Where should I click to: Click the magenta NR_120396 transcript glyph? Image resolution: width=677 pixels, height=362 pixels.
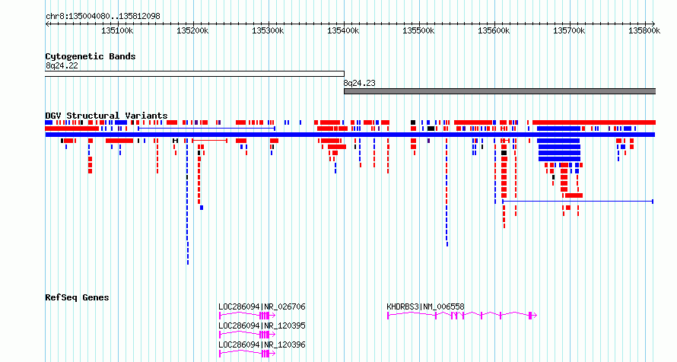click(247, 354)
